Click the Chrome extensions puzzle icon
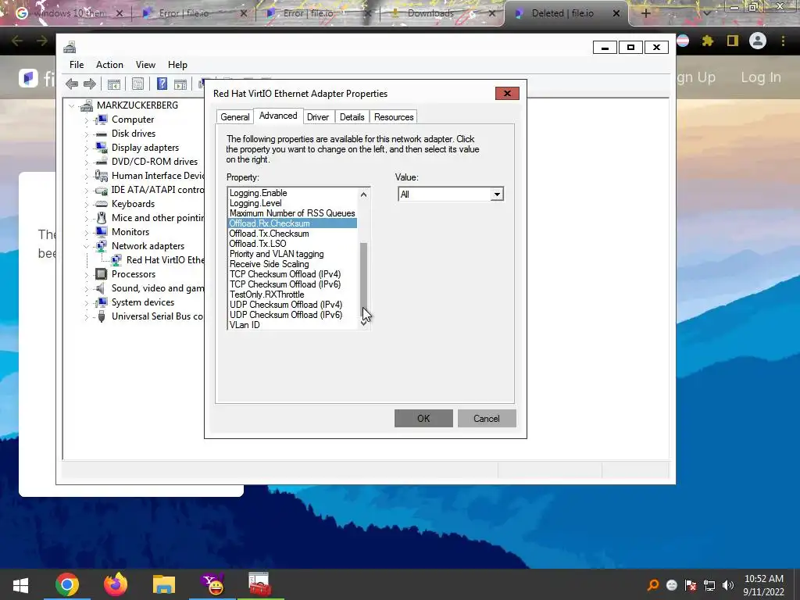 [x=708, y=41]
